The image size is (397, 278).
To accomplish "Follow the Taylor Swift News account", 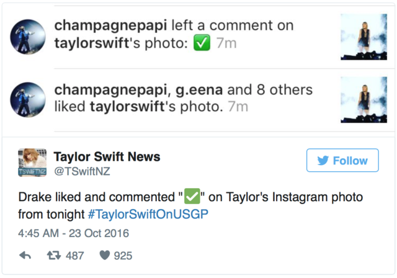I will click(x=342, y=161).
